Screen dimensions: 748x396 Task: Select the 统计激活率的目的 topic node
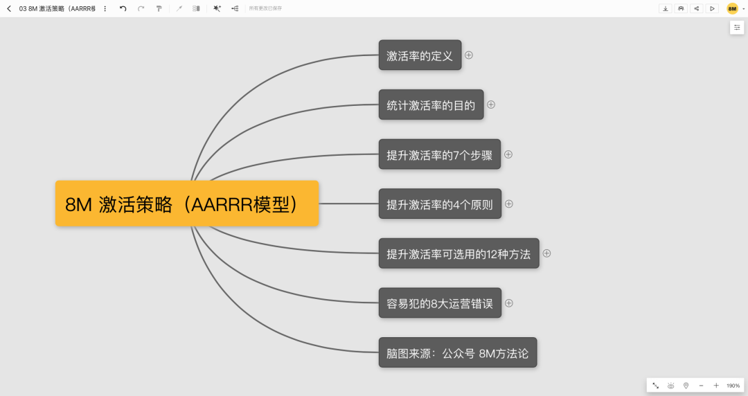(x=431, y=105)
